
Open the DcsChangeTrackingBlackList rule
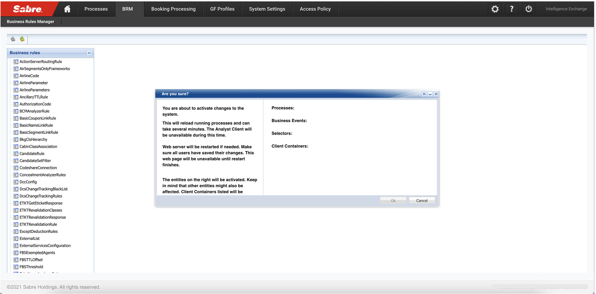pos(43,189)
